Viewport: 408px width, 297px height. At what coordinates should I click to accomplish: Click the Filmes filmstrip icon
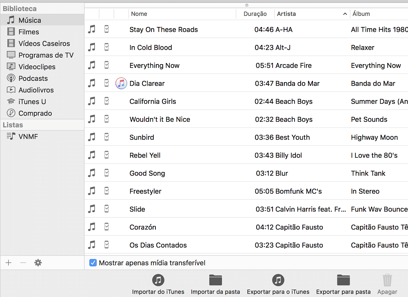pos(11,31)
